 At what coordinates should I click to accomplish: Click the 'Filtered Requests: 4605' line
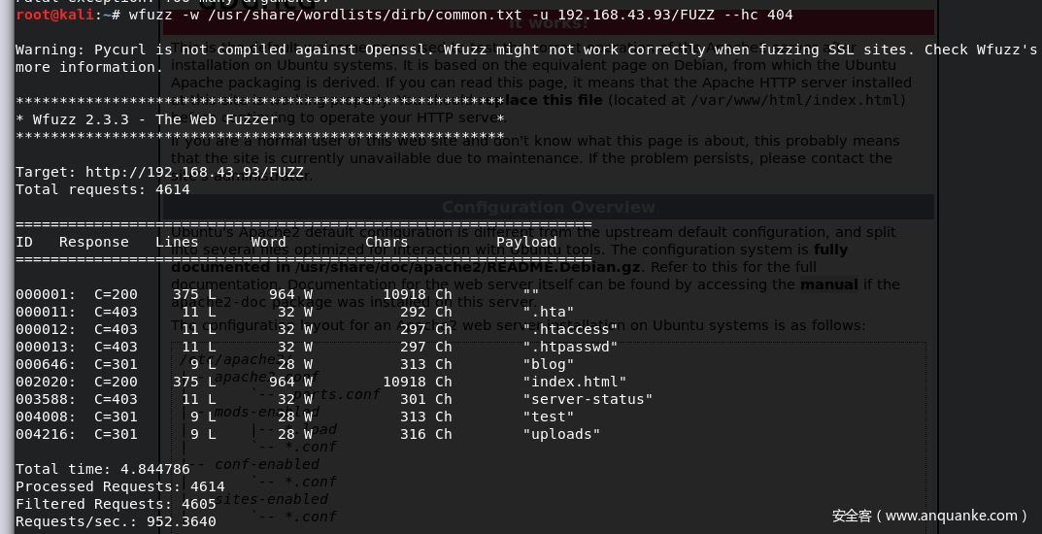(116, 504)
